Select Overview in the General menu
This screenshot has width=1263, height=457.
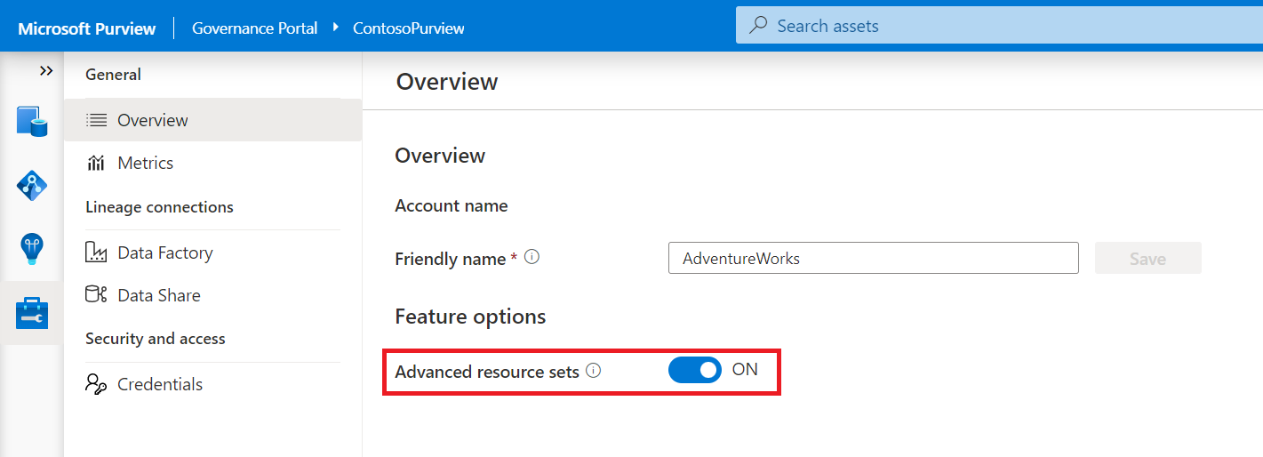(212, 120)
